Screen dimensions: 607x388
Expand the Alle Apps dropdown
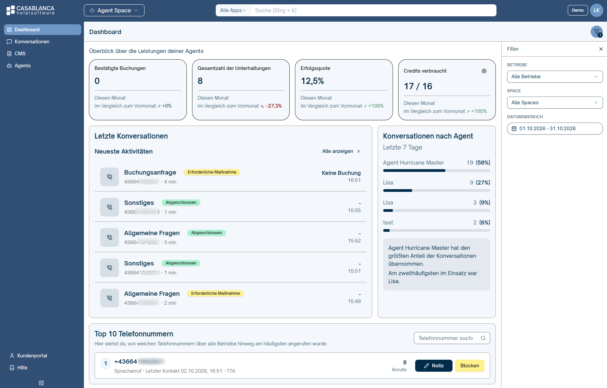[233, 10]
